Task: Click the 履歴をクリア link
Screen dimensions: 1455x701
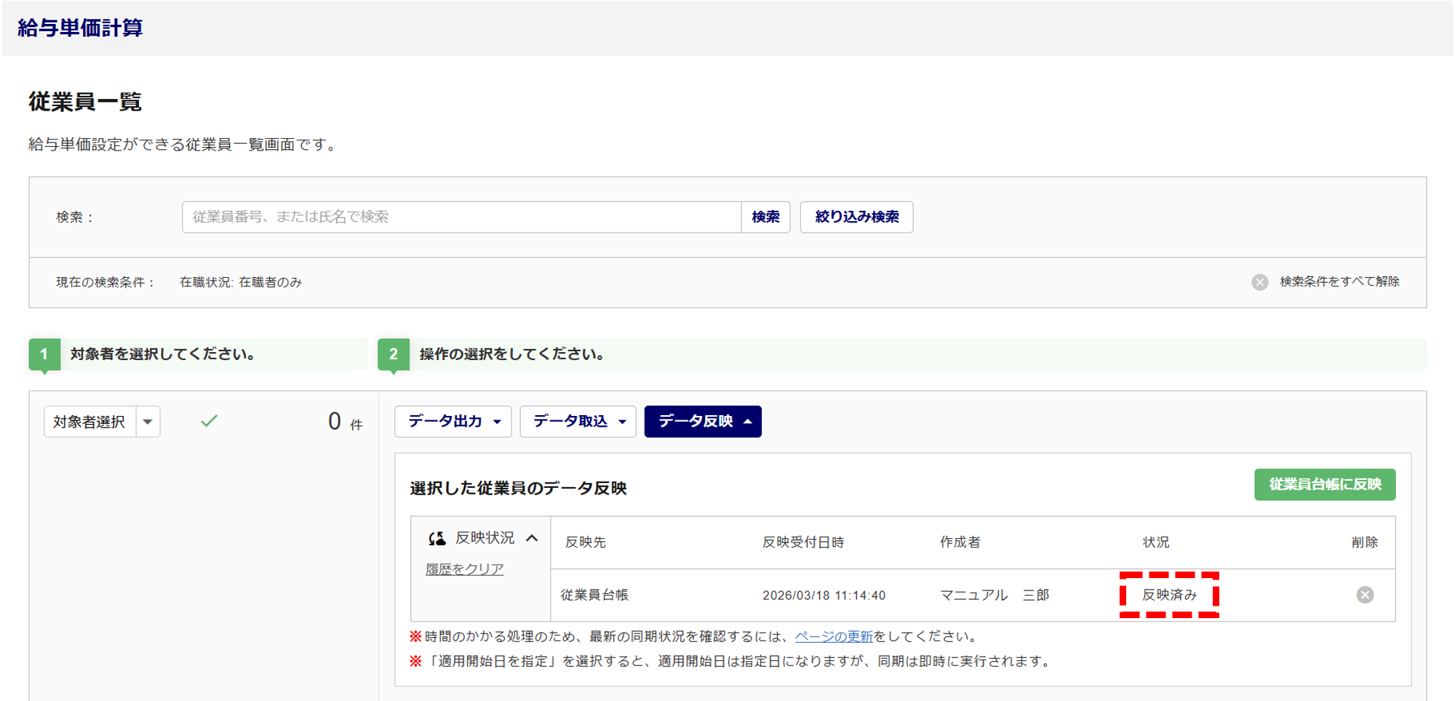Action: point(464,569)
